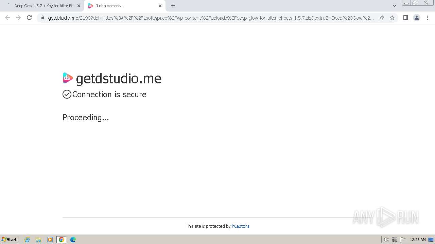The image size is (435, 244).
Task: Click the Connection is secure checkmark icon
Action: pyautogui.click(x=67, y=94)
